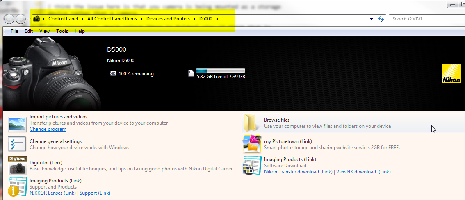
Task: Open the File menu
Action: point(14,31)
